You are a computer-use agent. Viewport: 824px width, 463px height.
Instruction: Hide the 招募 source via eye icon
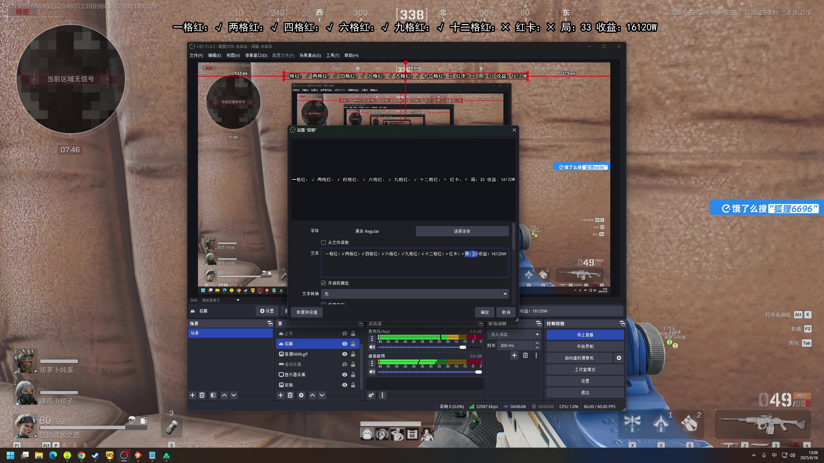(x=344, y=344)
